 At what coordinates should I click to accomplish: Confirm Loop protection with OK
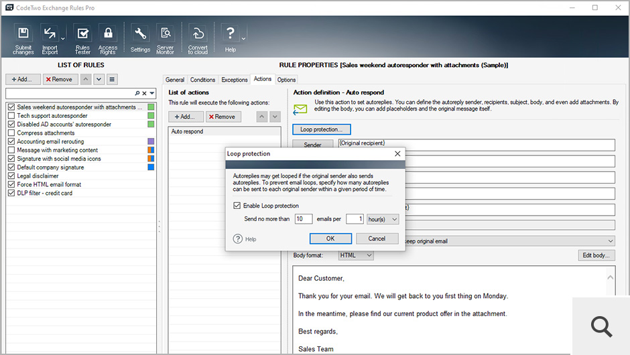click(x=330, y=238)
